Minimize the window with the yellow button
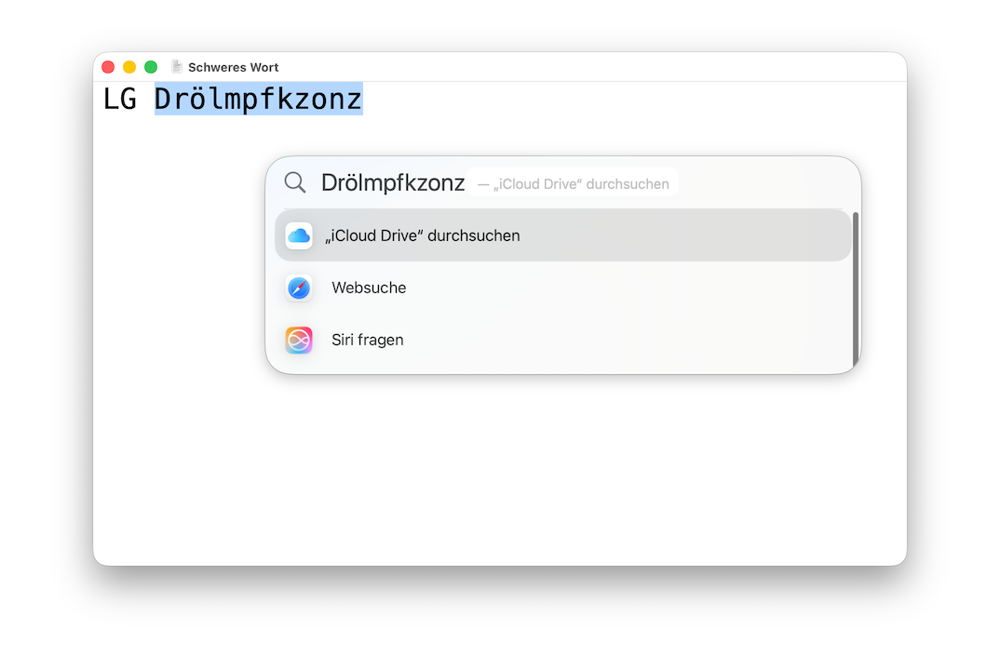The height and width of the screenshot is (670, 987). [x=129, y=67]
